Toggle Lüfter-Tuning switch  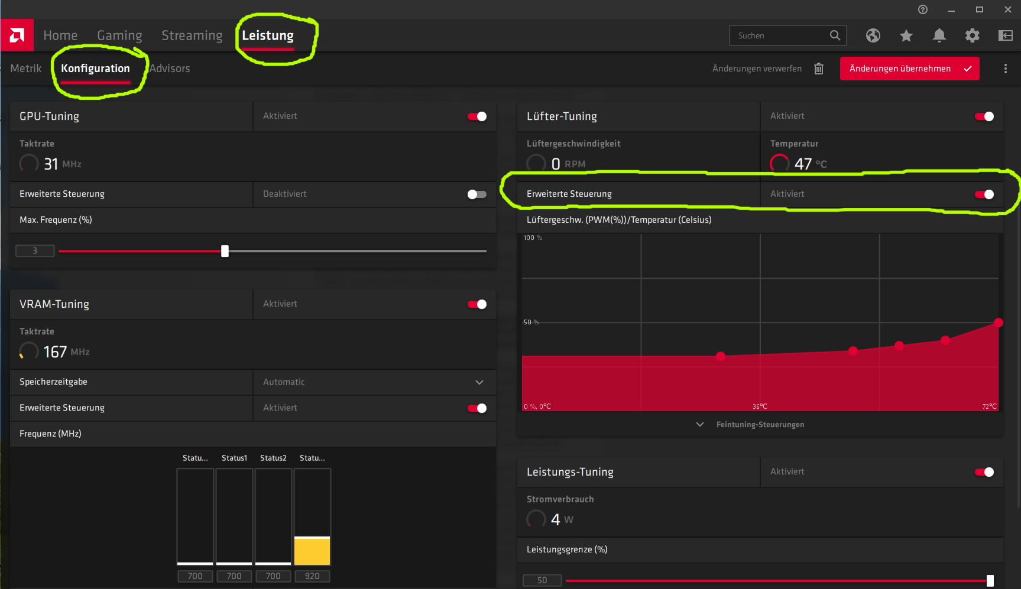(984, 116)
